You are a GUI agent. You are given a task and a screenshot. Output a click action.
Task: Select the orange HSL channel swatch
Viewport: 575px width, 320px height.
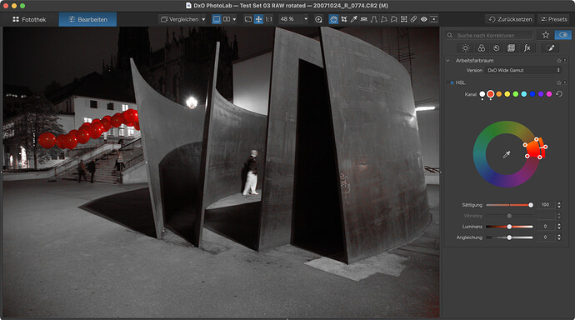click(498, 94)
